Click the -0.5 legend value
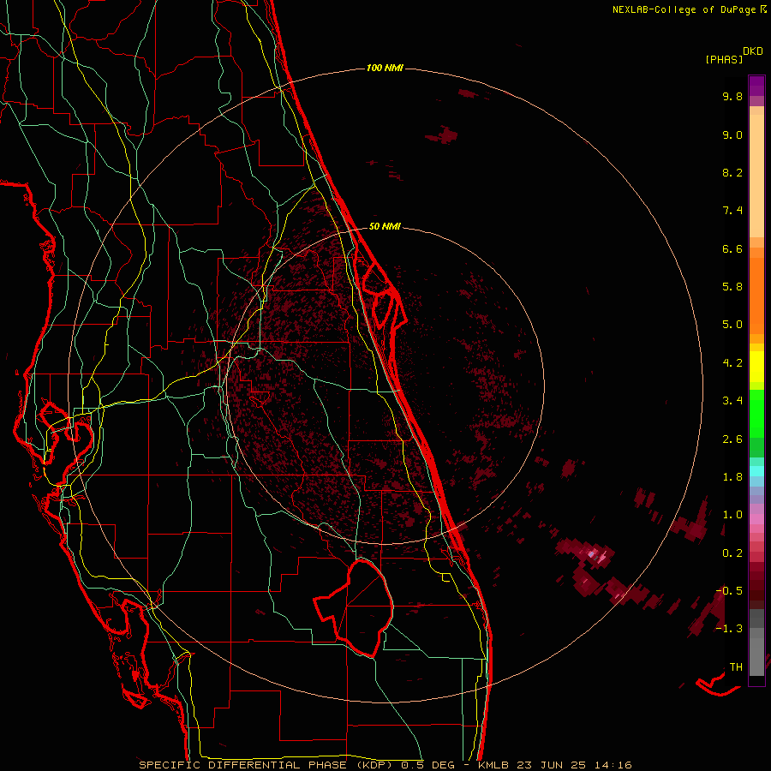The image size is (771, 771). [729, 591]
